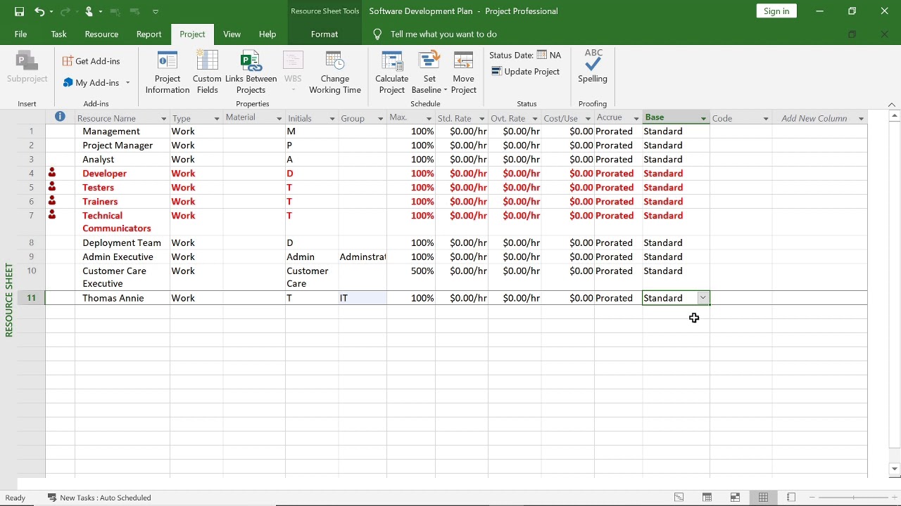Switch to Resource Sheet view in status bar
901x506 pixels.
click(x=763, y=498)
